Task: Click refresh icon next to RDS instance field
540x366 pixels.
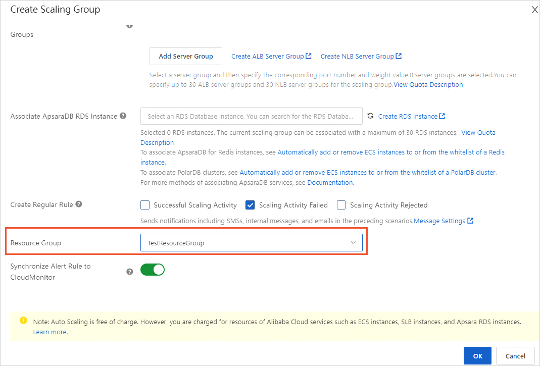Action: (370, 116)
